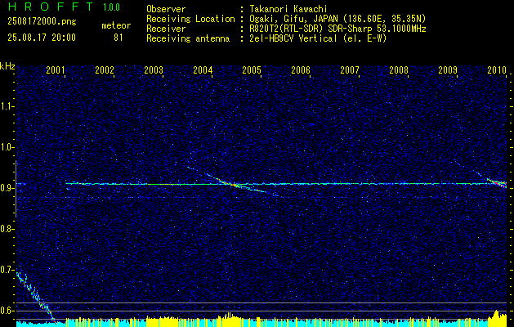514x327 pixels.
Task: Select the 2el-HB9CV Vertical antenna text
Action: tap(318, 38)
